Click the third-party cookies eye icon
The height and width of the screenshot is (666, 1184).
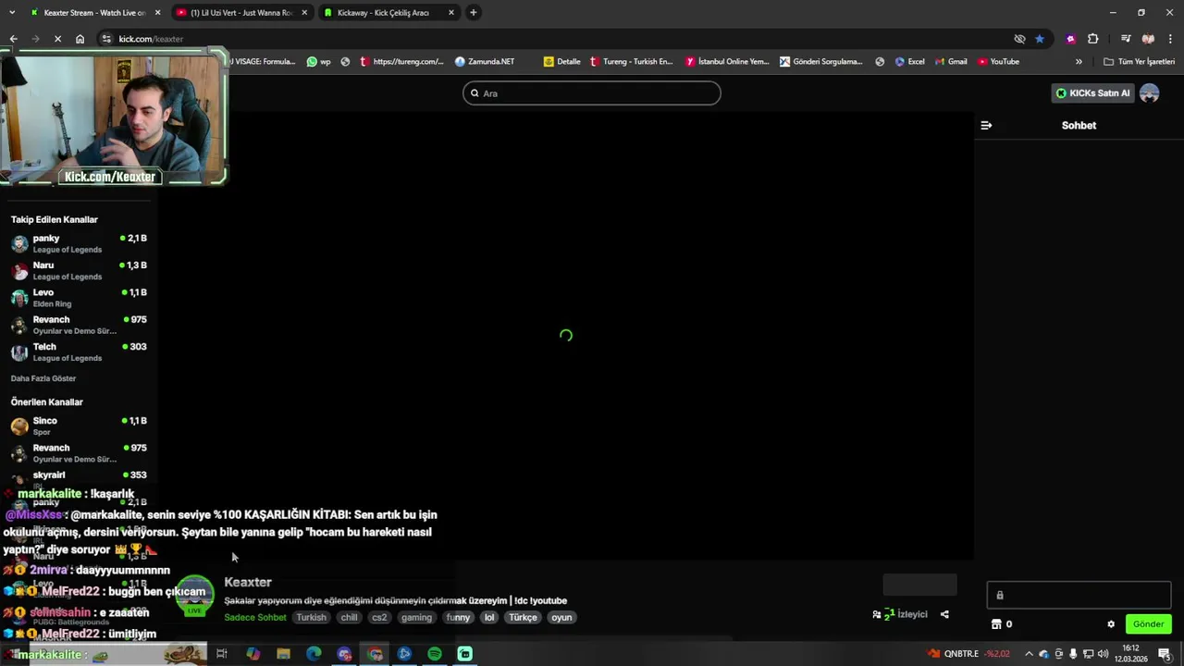click(x=1019, y=39)
